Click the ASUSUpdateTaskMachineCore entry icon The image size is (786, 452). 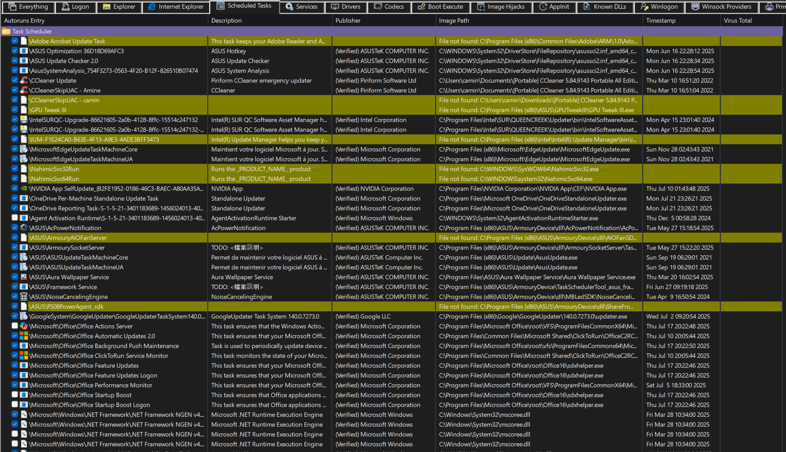click(x=24, y=257)
